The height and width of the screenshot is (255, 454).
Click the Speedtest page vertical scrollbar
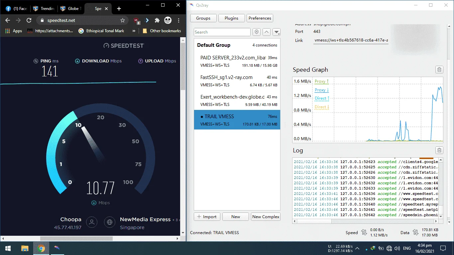183,66
